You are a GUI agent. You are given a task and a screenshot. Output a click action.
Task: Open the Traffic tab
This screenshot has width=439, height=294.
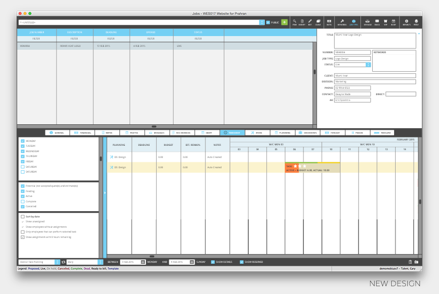click(132, 133)
